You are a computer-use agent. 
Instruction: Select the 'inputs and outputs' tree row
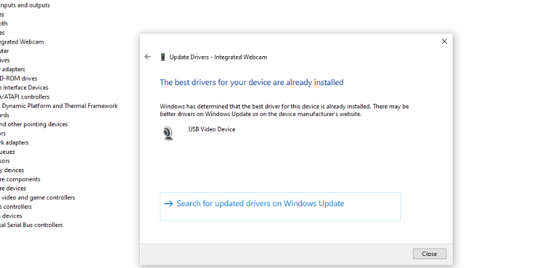[25, 5]
